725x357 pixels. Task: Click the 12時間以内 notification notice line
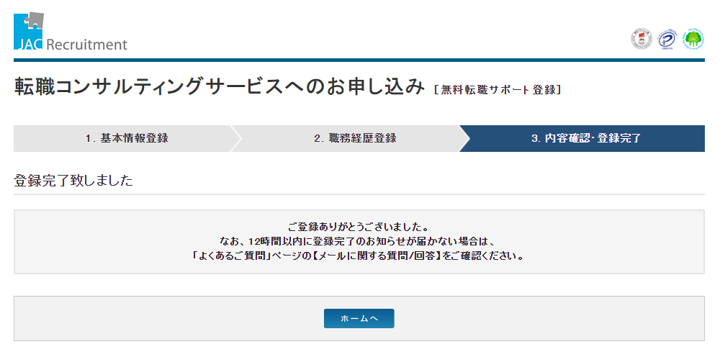[359, 241]
